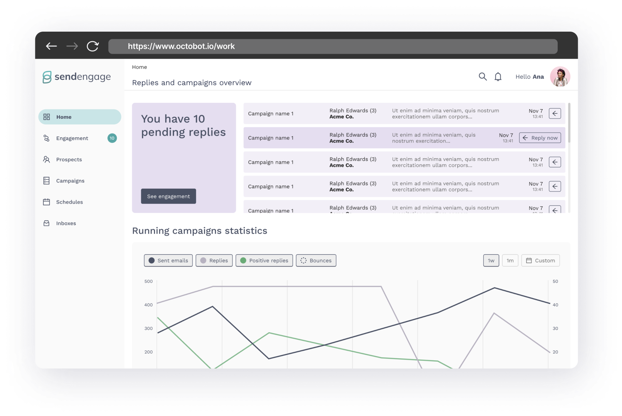Viewport: 622px width, 416px height.
Task: Toggle Sent emails series filter
Action: [168, 260]
